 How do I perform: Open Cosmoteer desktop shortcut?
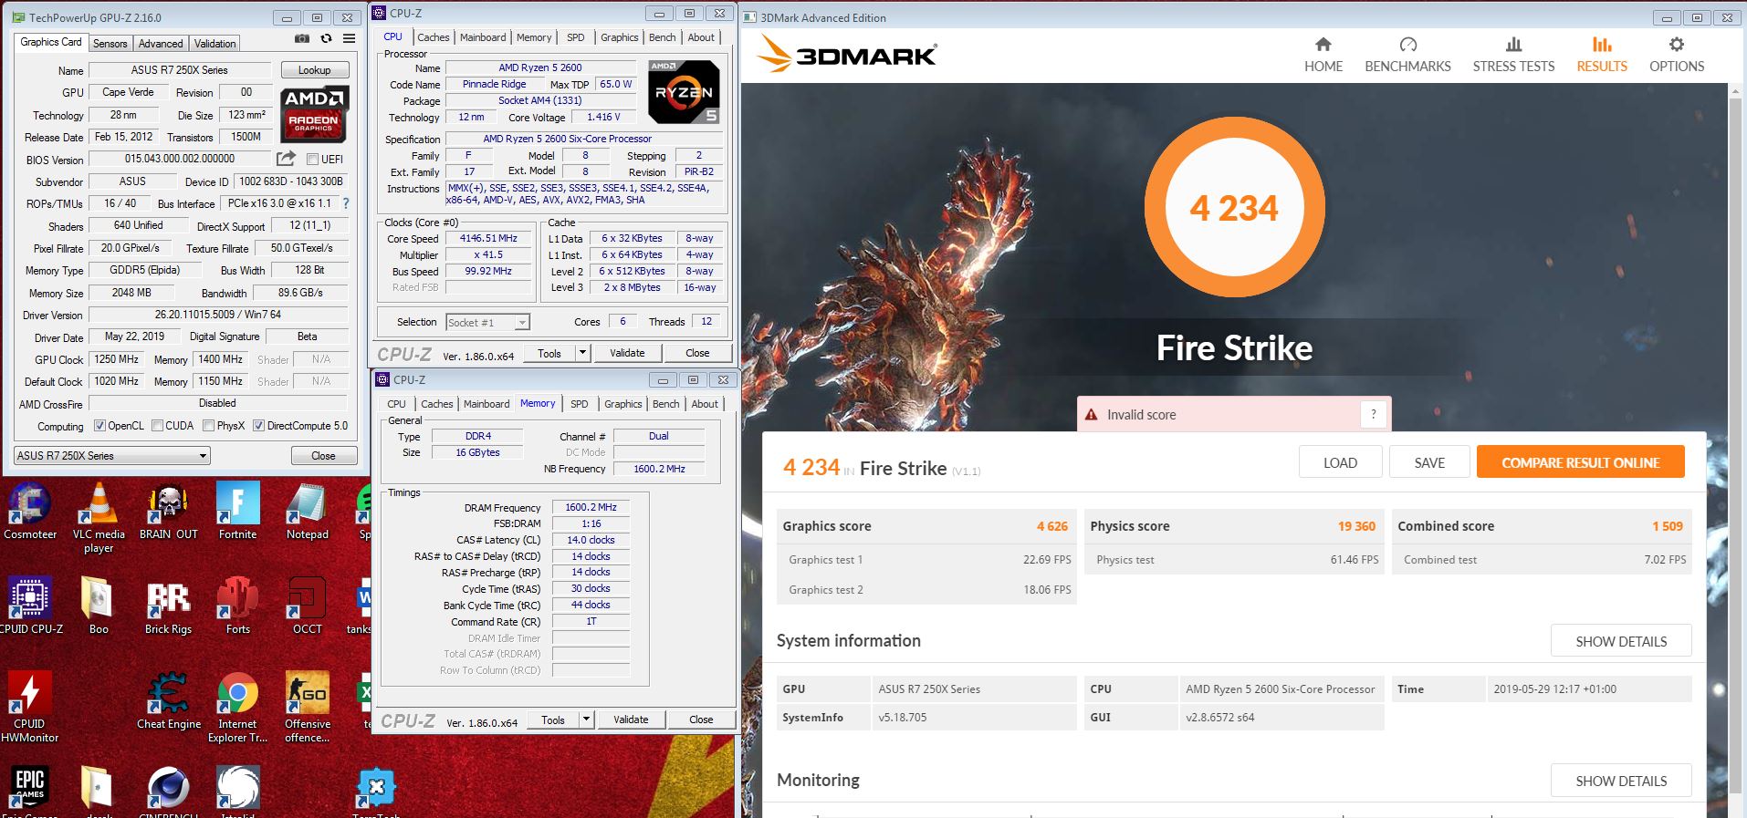(29, 512)
